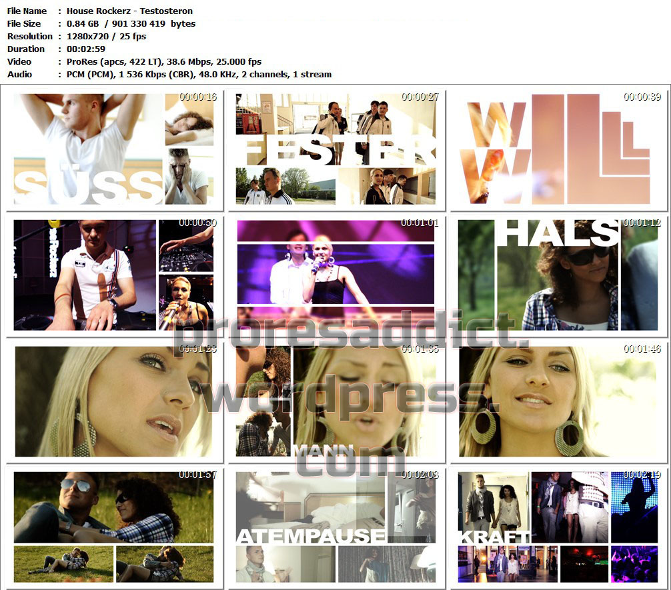The width and height of the screenshot is (671, 590).
Task: Click the WILL thumbnail at 00:00:39
Action: 559,149
